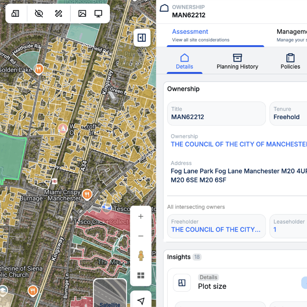Click the Details tag above Plot size
This screenshot has width=307, height=307.
point(209,277)
